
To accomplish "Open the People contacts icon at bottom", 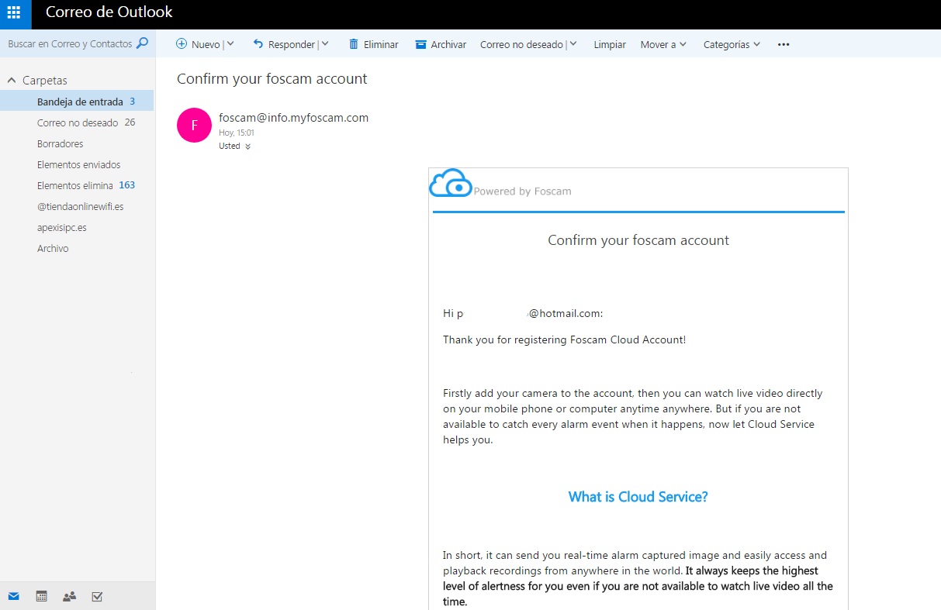I will tap(70, 596).
